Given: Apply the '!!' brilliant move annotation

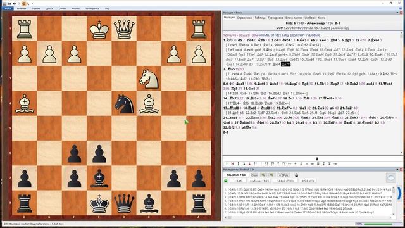Looking at the screenshot, I should (x=256, y=163).
